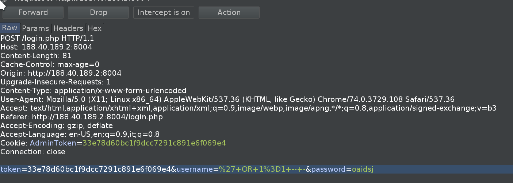Click the username SQL injection payload value
Viewport: 513px width, 183px height.
click(x=262, y=169)
